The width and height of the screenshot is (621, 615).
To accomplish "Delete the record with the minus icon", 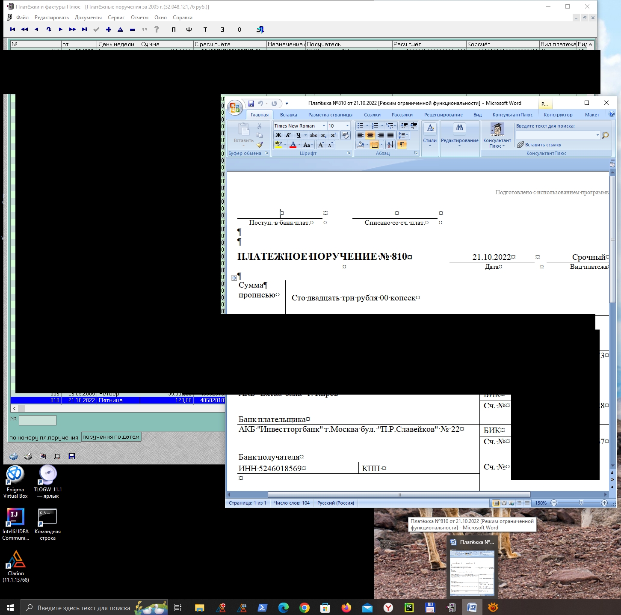I will point(133,30).
